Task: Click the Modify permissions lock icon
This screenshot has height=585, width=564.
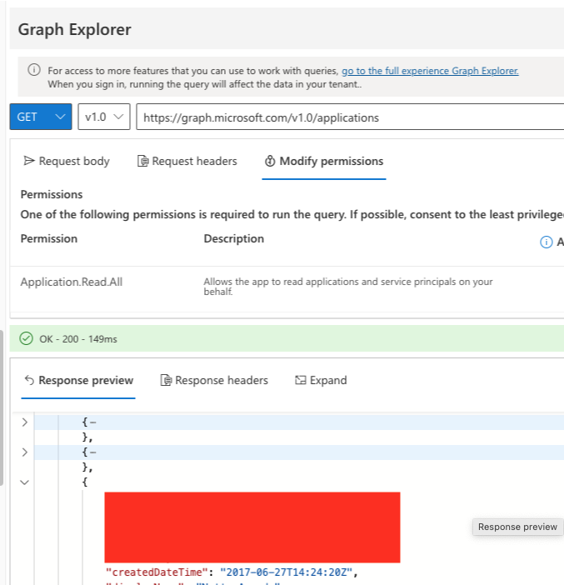Action: point(270,161)
